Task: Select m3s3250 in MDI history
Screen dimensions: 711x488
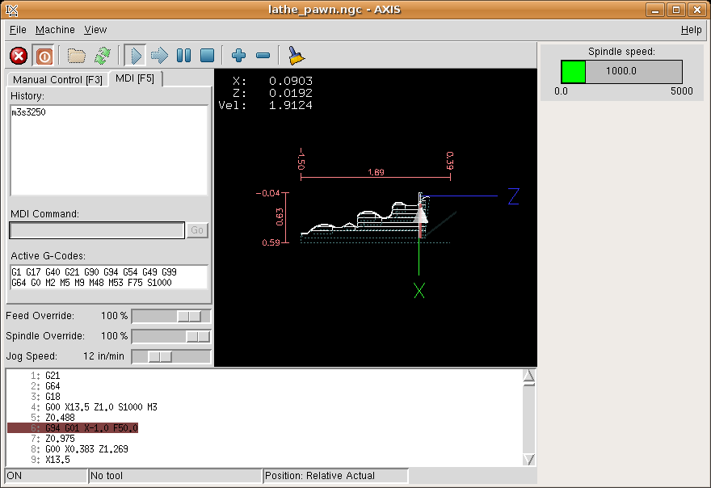Action: (x=28, y=112)
